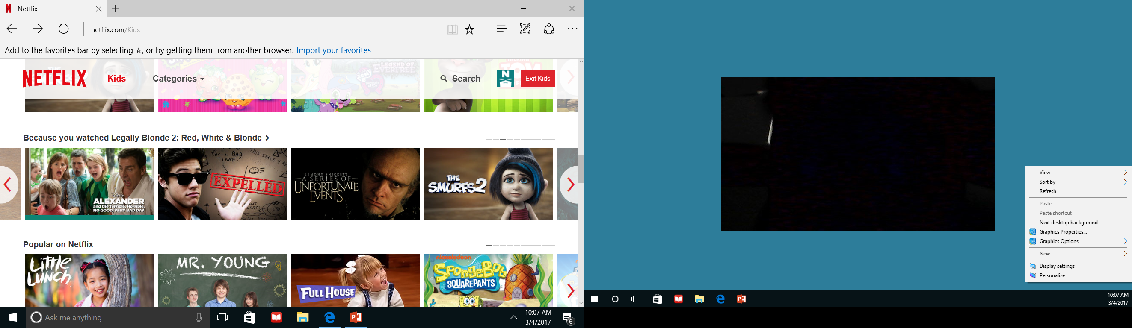Switch to Edge on taskbar with search box
This screenshot has width=1132, height=328.
click(329, 317)
